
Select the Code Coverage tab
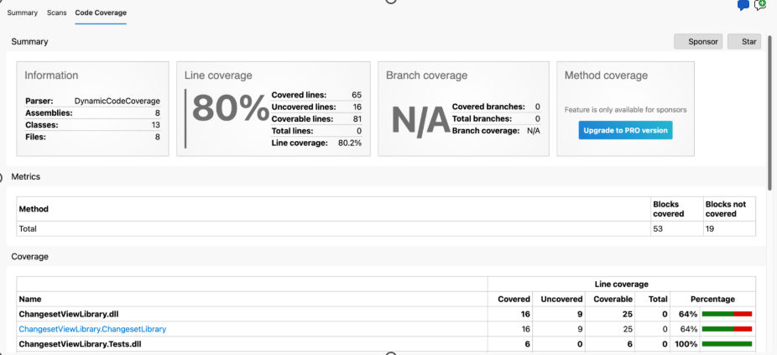point(101,13)
